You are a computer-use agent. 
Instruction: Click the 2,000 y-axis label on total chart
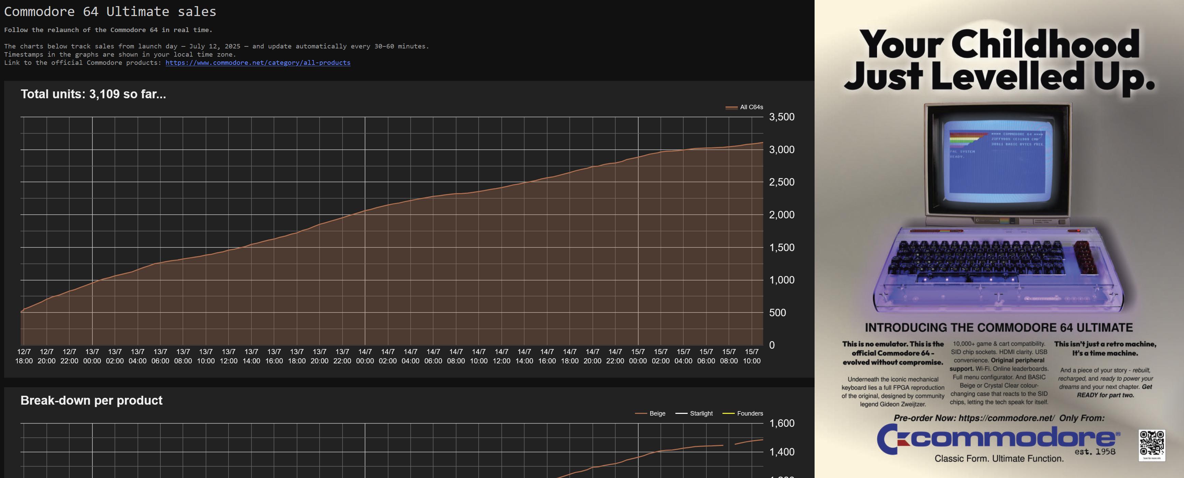pos(781,215)
